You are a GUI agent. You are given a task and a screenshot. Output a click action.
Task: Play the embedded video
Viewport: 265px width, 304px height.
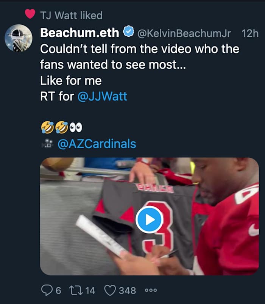tap(149, 219)
